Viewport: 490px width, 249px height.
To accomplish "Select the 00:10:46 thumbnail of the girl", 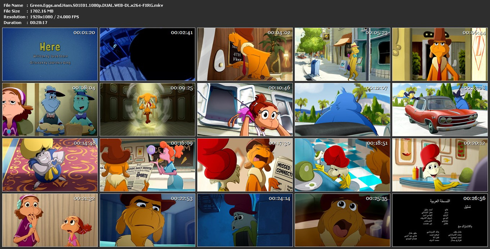I will click(x=245, y=110).
